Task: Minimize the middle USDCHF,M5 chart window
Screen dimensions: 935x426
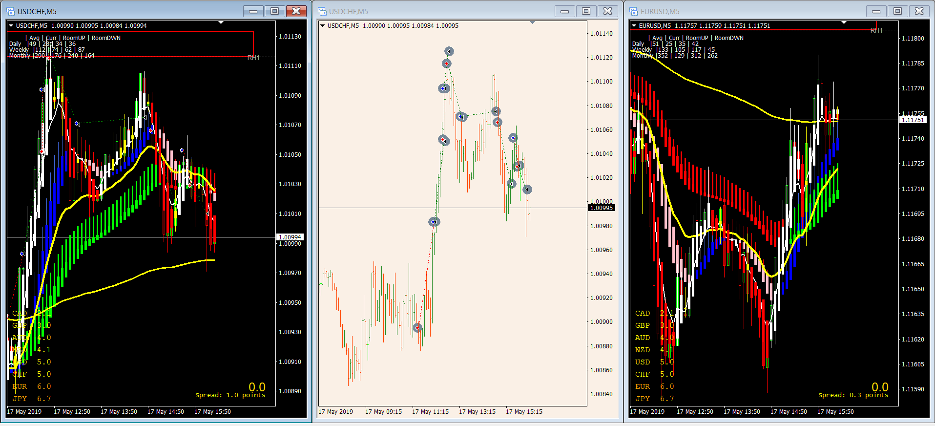Action: [565, 11]
